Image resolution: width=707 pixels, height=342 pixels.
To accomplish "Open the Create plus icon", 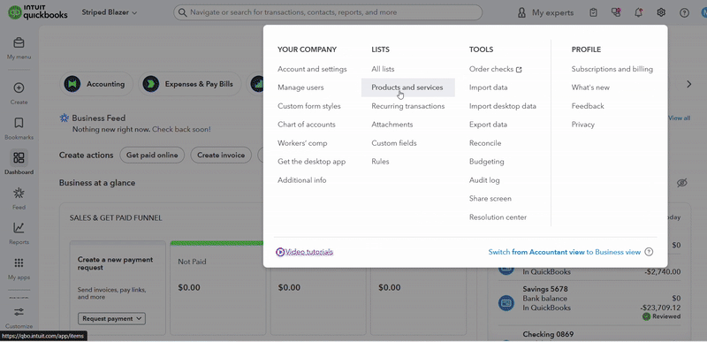I will 19,87.
